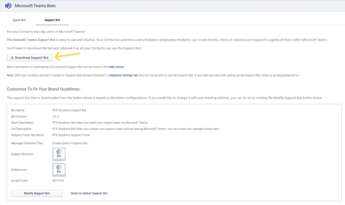Click the Support Bot Icon thumbnail
Image resolution: width=345 pixels, height=205 pixels.
tap(59, 154)
